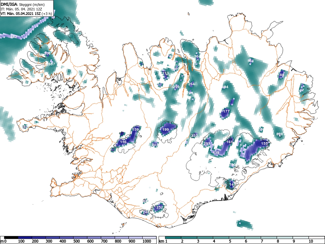325x244 pixels.
Task: Select the black 0–100 m legend swatch
Action: (x=11, y=237)
